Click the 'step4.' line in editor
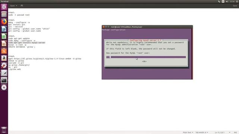 pyautogui.click(x=12, y=56)
